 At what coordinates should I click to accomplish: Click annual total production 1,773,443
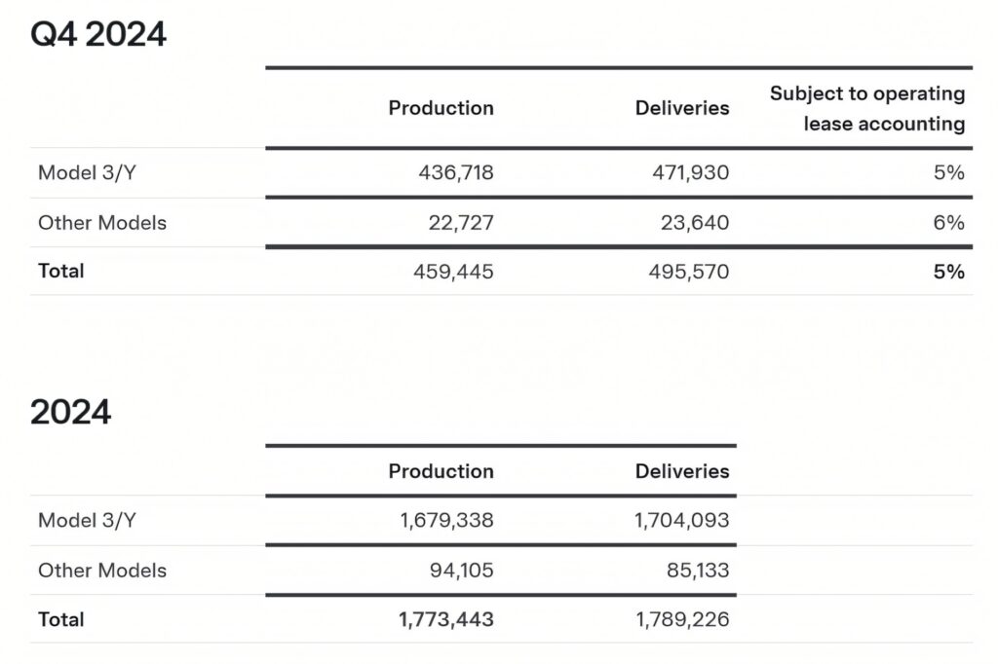coord(446,619)
